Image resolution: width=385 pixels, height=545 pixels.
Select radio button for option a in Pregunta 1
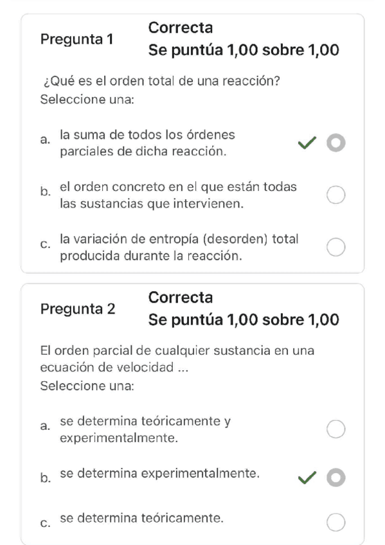[336, 143]
